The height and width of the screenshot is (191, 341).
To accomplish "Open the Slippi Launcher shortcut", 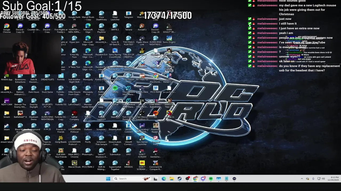I will coord(115,15).
